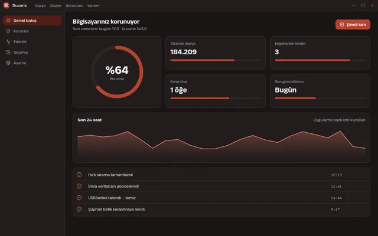Start a scan with Şimdi tara
Viewport: 378px width, 236px height.
(x=353, y=25)
